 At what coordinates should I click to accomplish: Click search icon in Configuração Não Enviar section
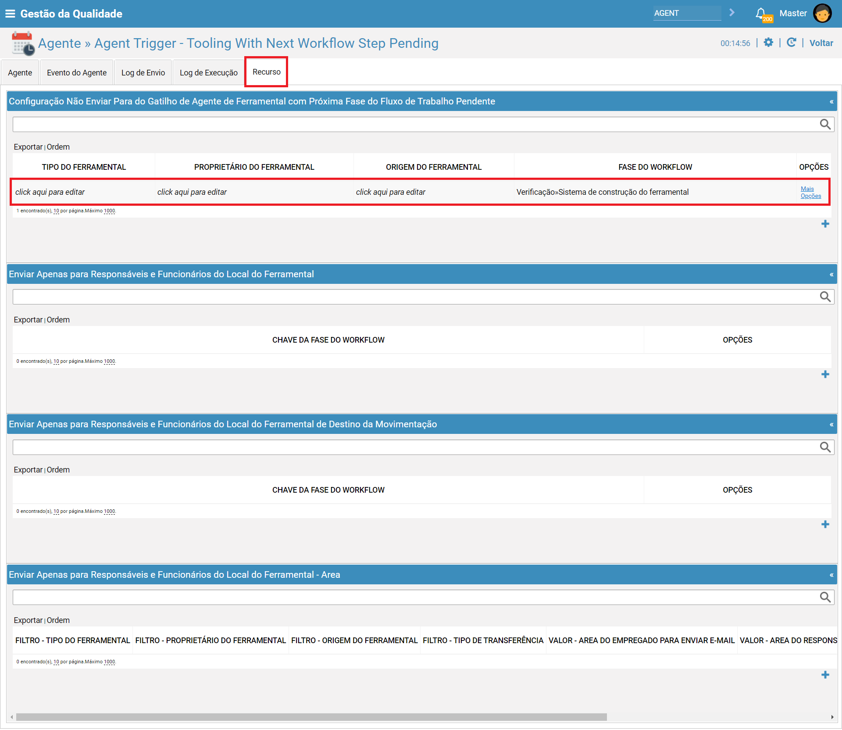click(x=825, y=125)
